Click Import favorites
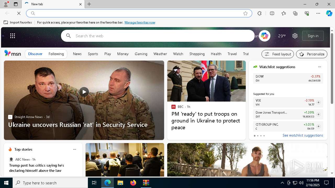The height and width of the screenshot is (188, 335). (x=18, y=22)
